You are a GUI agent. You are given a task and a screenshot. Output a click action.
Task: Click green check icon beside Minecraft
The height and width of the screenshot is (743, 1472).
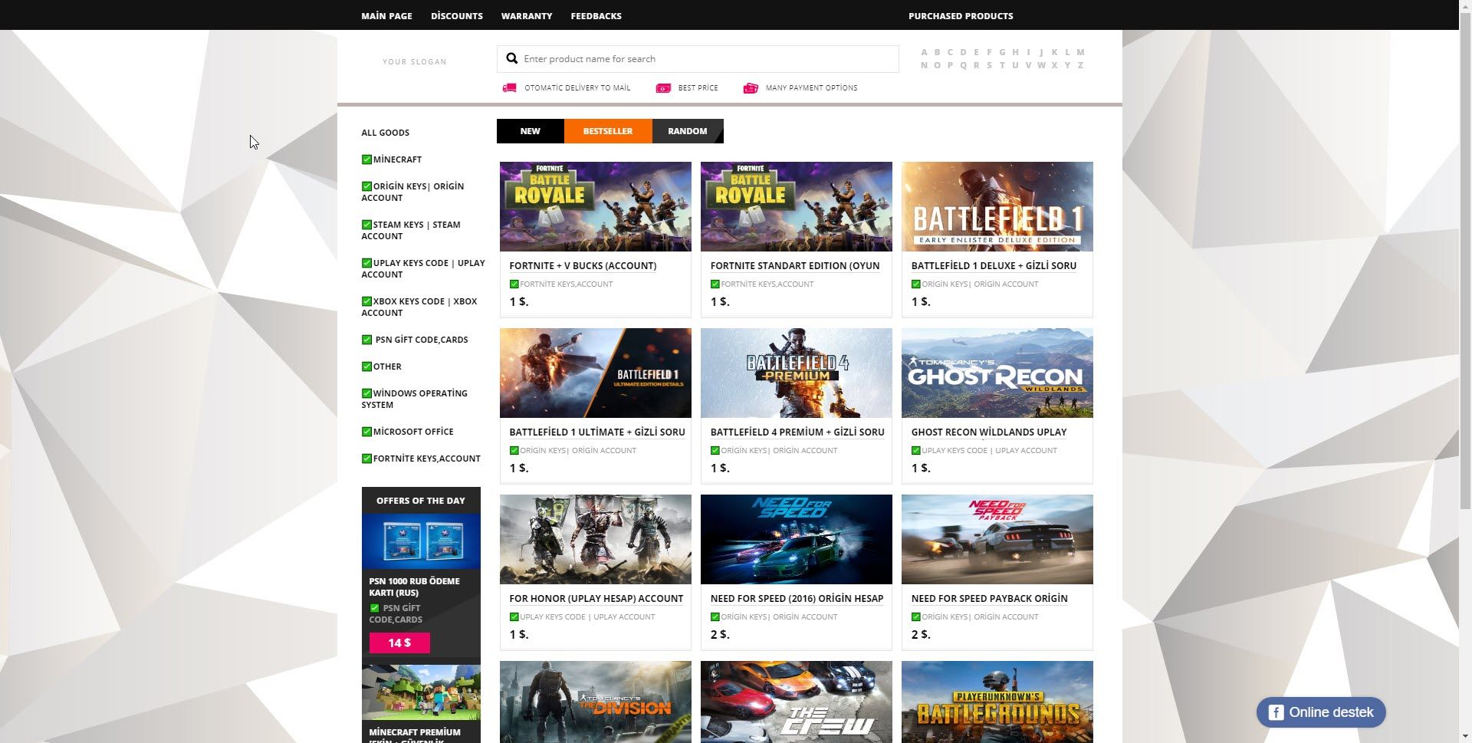(x=366, y=159)
